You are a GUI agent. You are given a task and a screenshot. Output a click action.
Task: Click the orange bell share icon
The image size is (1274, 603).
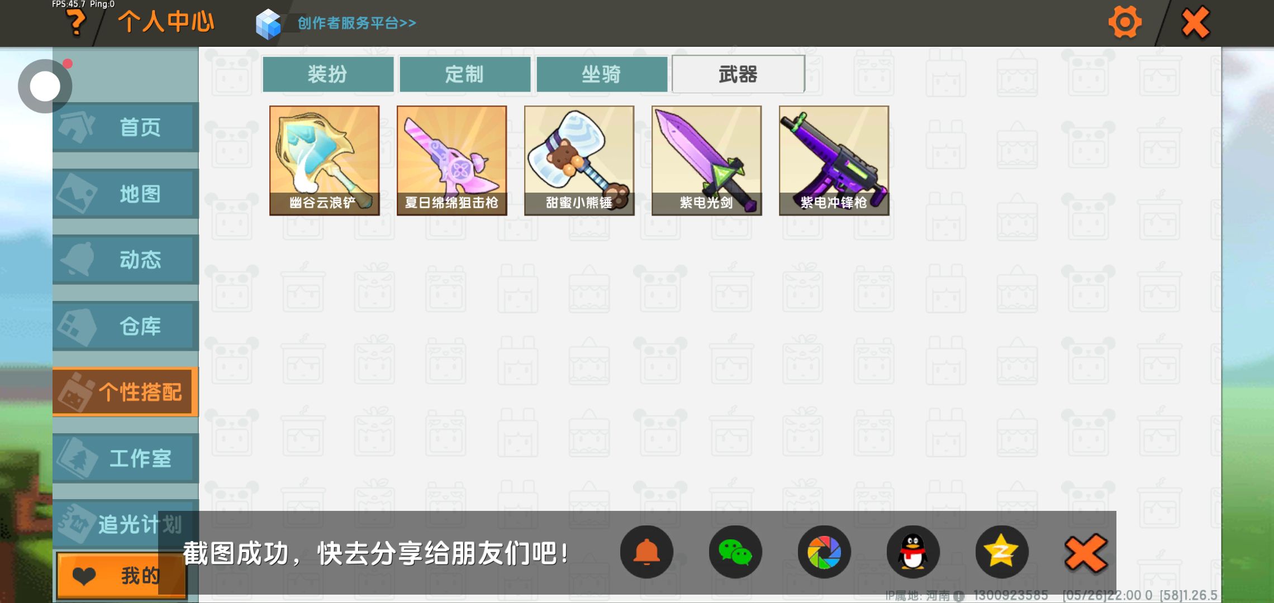[646, 552]
